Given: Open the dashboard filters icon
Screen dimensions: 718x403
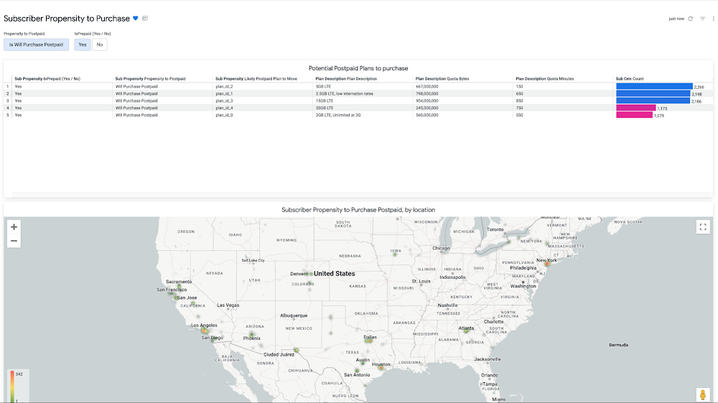Looking at the screenshot, I should point(702,19).
